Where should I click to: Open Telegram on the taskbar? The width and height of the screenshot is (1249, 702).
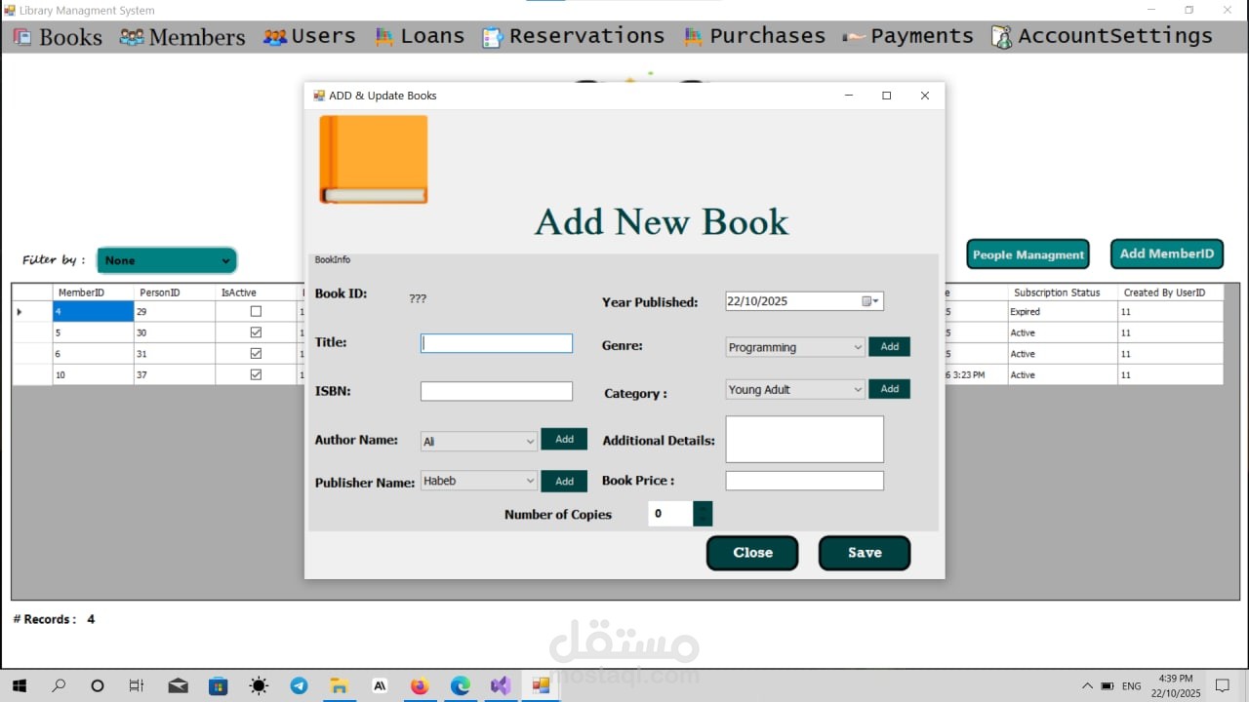[x=299, y=685]
